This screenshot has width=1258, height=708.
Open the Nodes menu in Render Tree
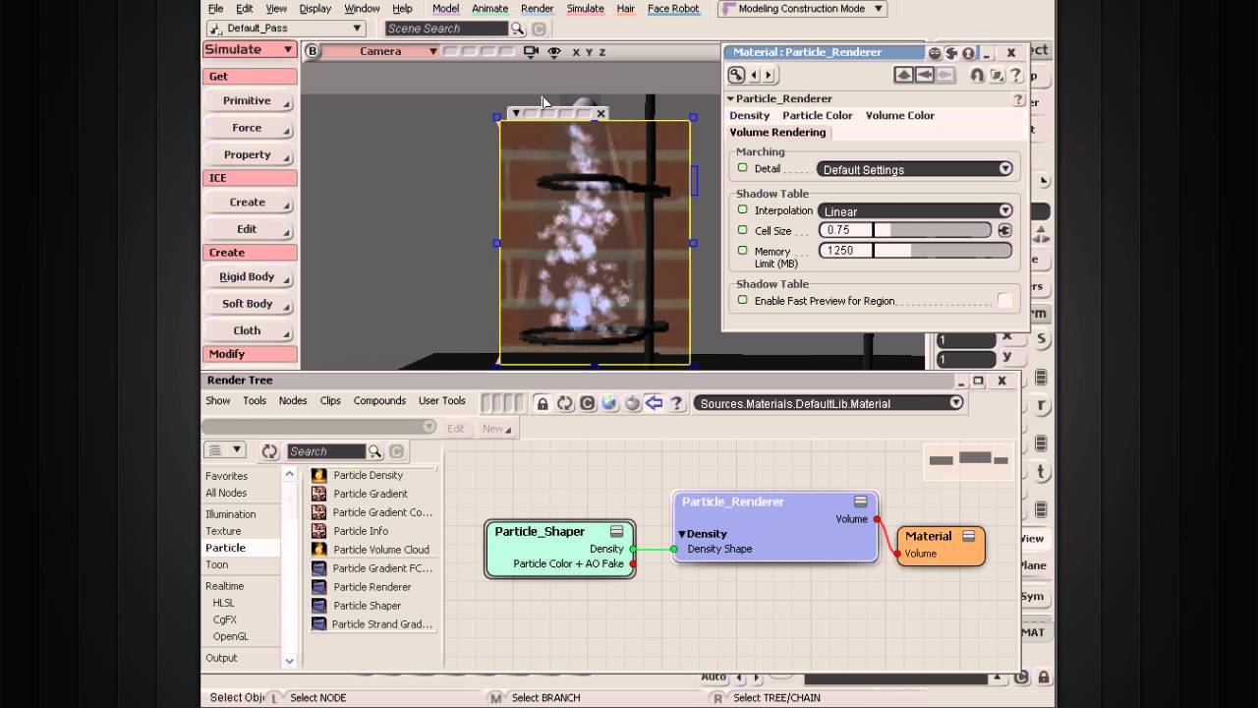293,401
